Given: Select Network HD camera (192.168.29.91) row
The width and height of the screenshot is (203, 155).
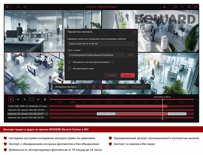Looking at the screenshot, I should 28,114.
